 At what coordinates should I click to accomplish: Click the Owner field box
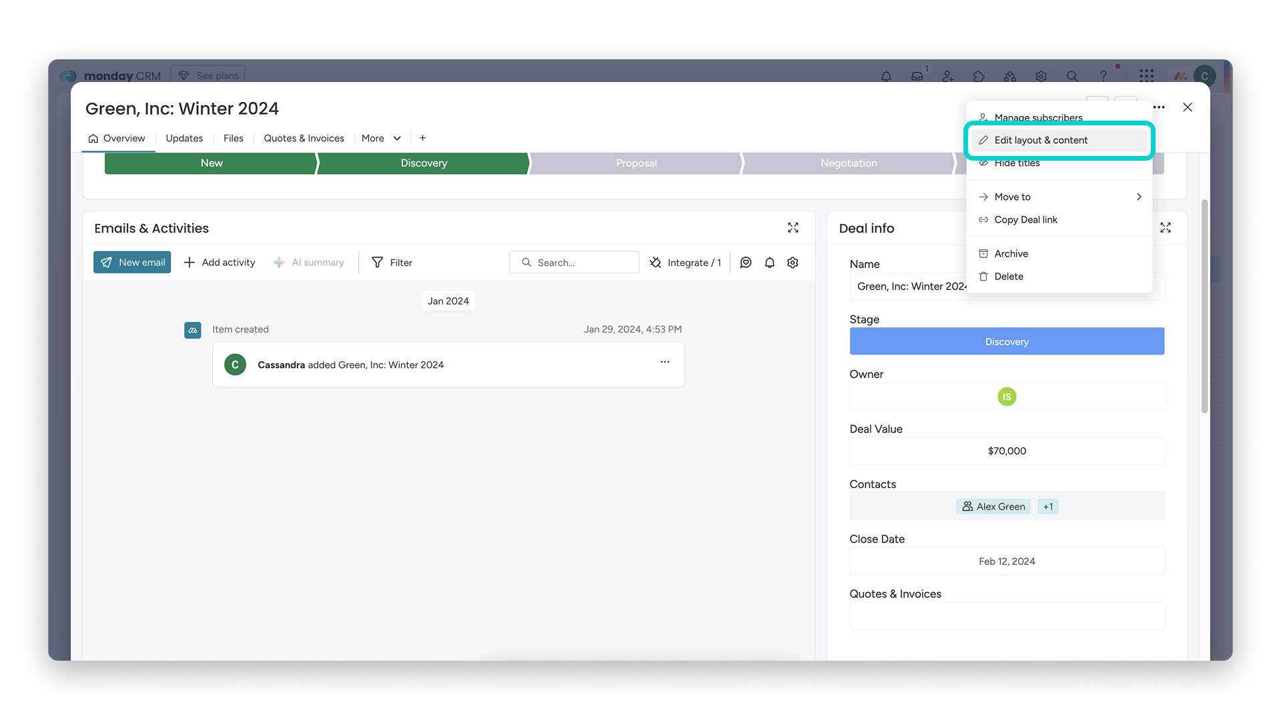[1007, 397]
